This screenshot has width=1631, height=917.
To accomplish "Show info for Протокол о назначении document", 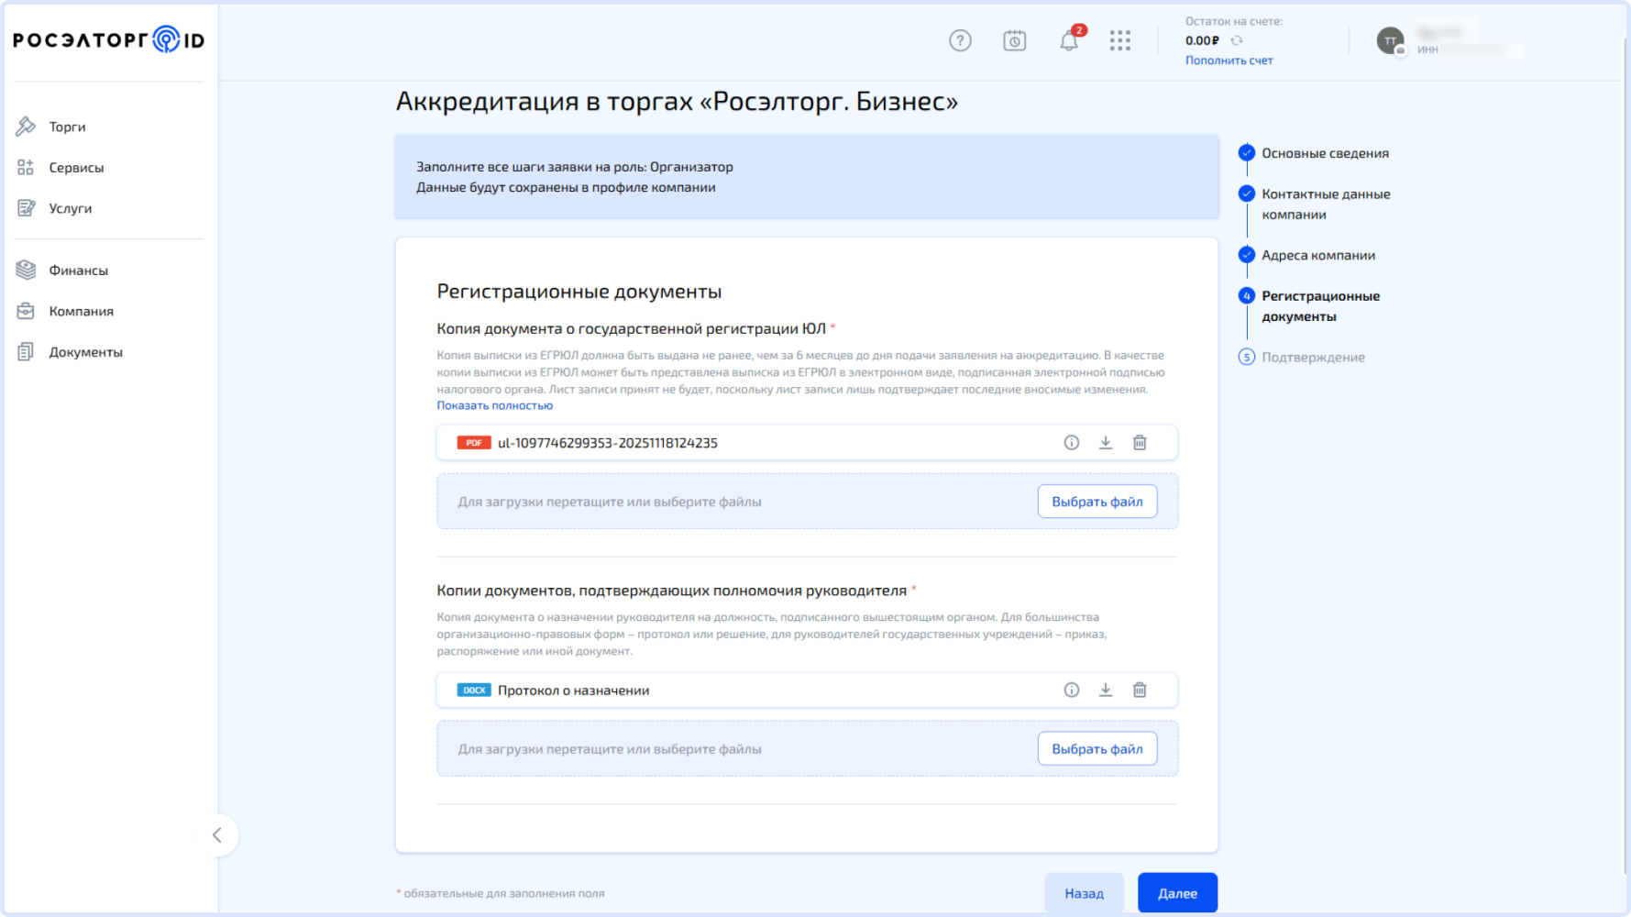I will tap(1071, 691).
